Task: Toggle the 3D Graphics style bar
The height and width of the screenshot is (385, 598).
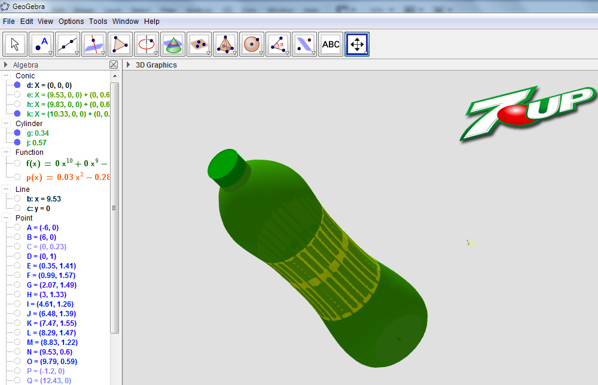Action: point(129,65)
